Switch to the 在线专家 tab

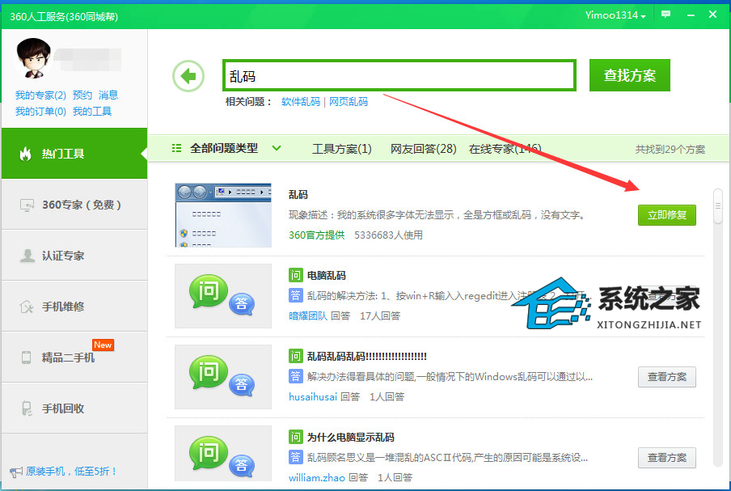[505, 149]
